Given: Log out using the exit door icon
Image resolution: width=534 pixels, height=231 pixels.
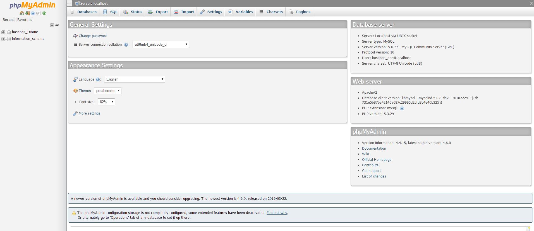Looking at the screenshot, I should click(x=27, y=13).
